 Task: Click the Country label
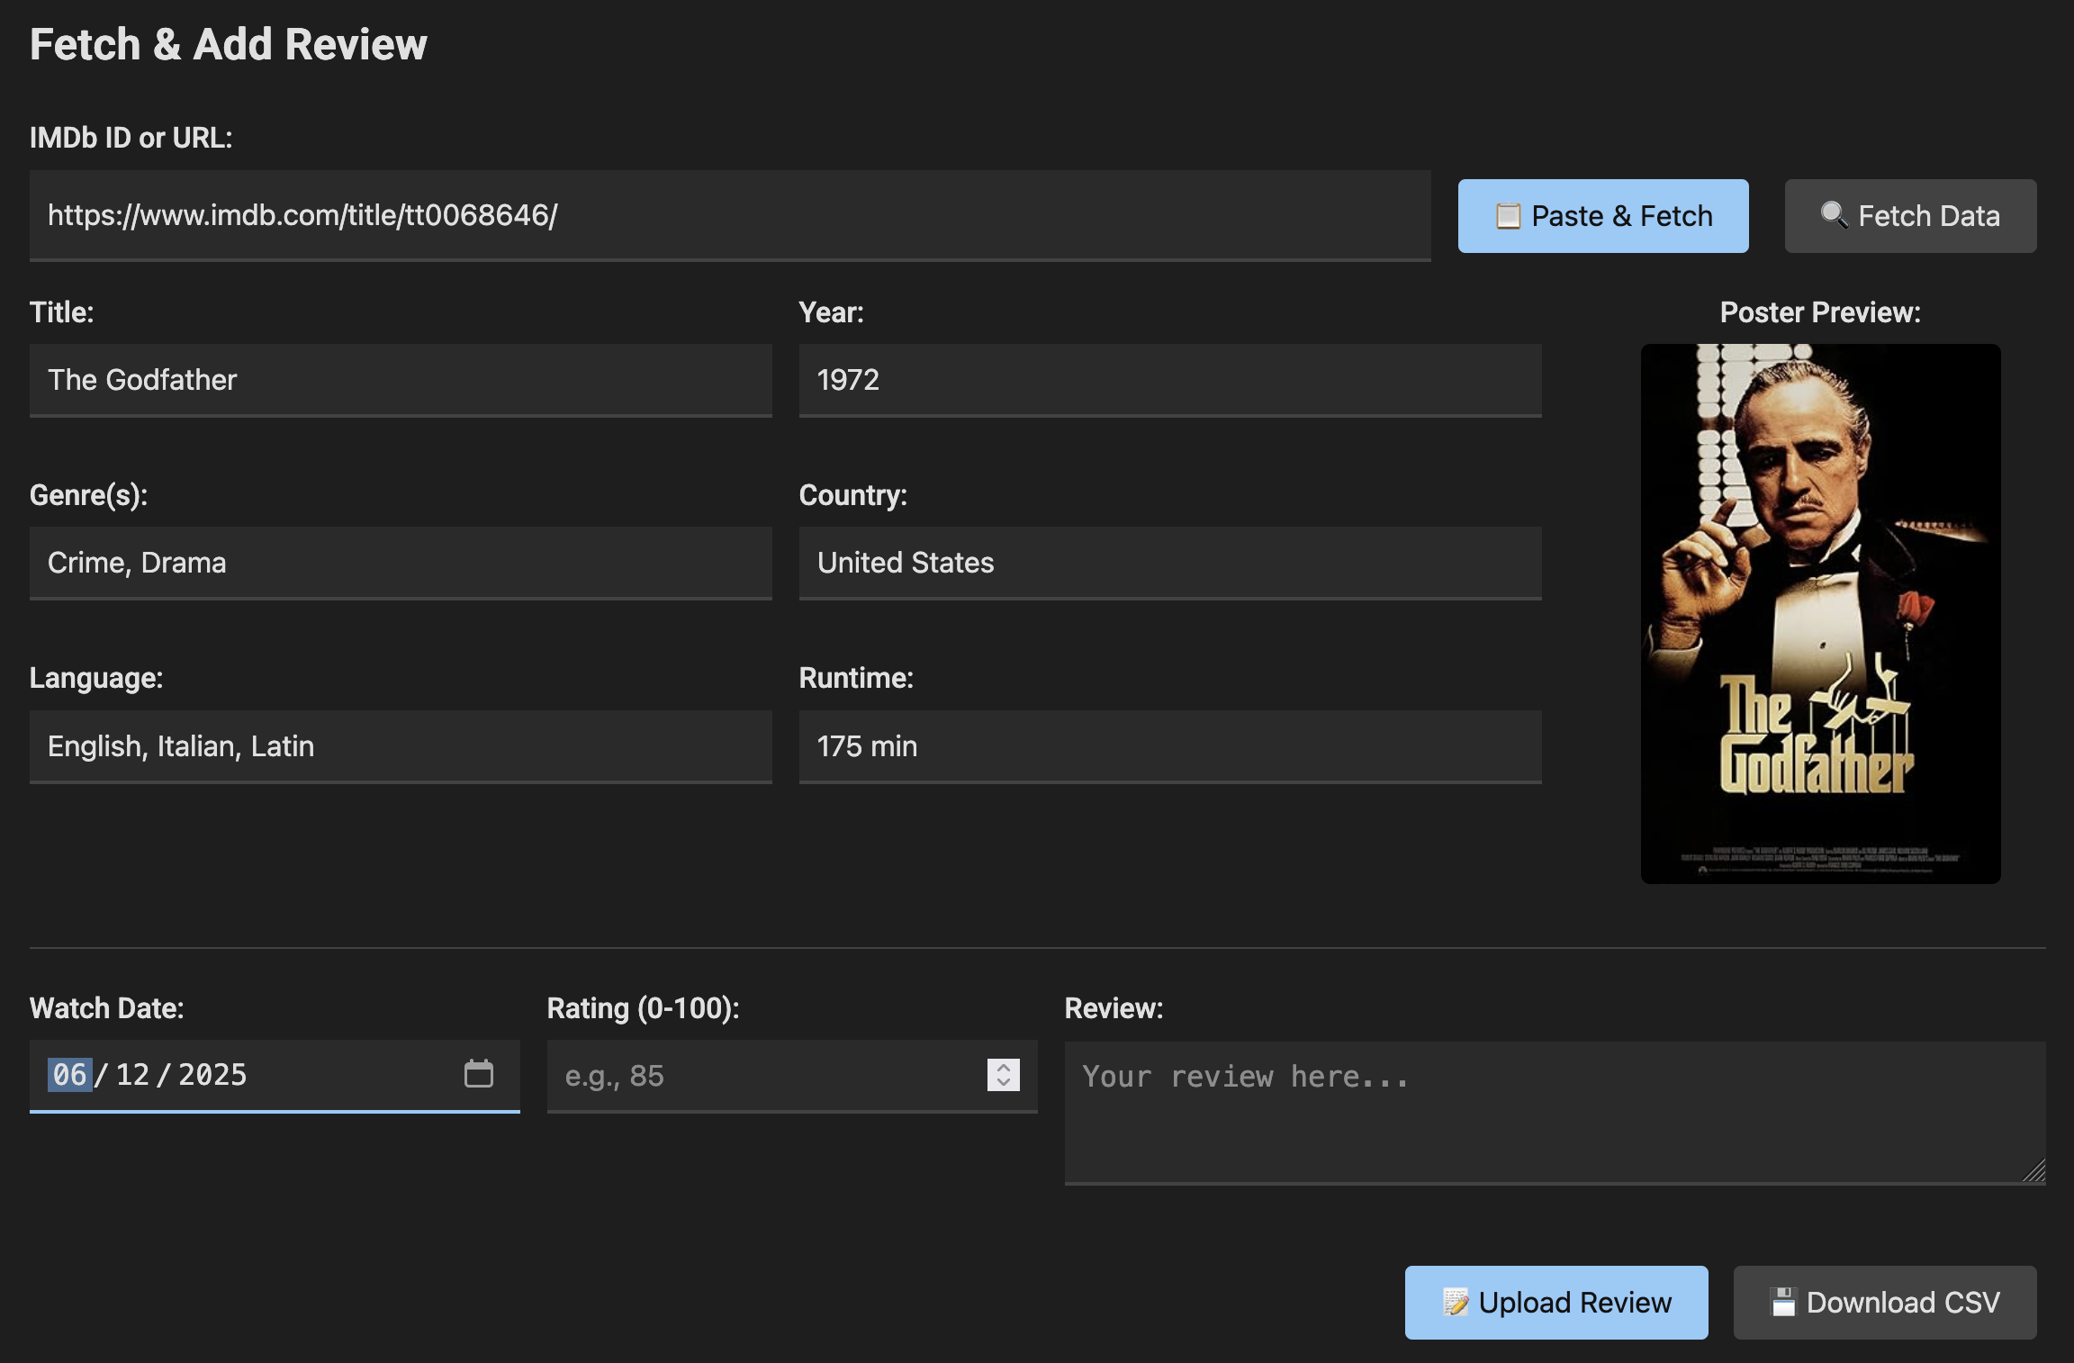[x=853, y=495]
